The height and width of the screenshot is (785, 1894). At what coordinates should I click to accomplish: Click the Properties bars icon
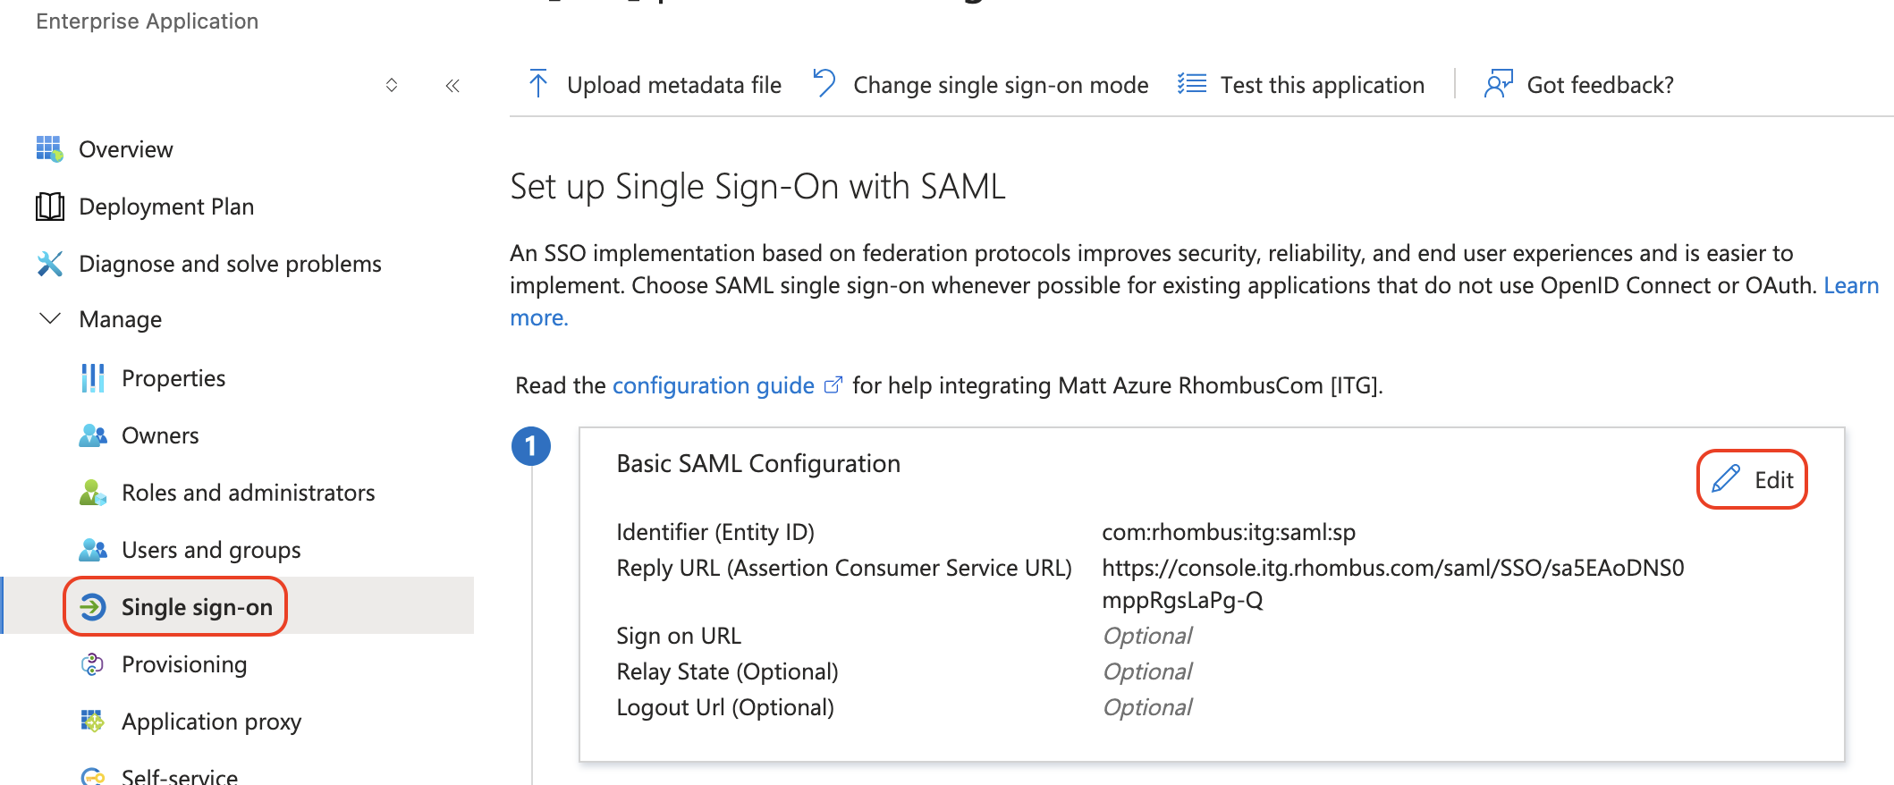coord(92,378)
